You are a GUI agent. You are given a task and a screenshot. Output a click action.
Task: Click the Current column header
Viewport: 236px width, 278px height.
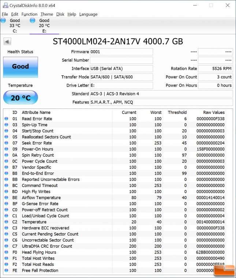point(129,113)
